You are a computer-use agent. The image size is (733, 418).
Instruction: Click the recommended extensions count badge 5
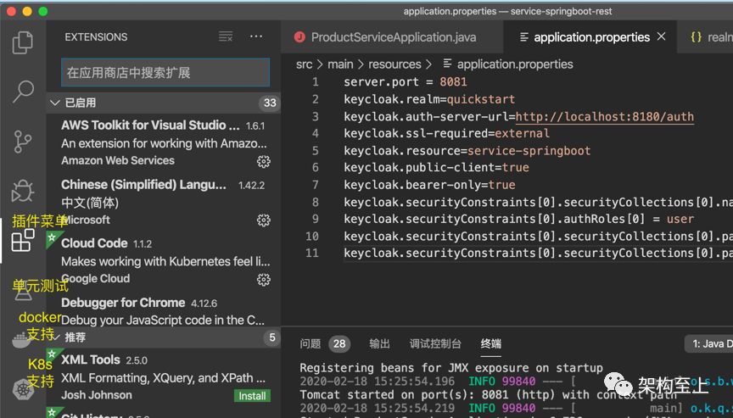[x=272, y=337]
